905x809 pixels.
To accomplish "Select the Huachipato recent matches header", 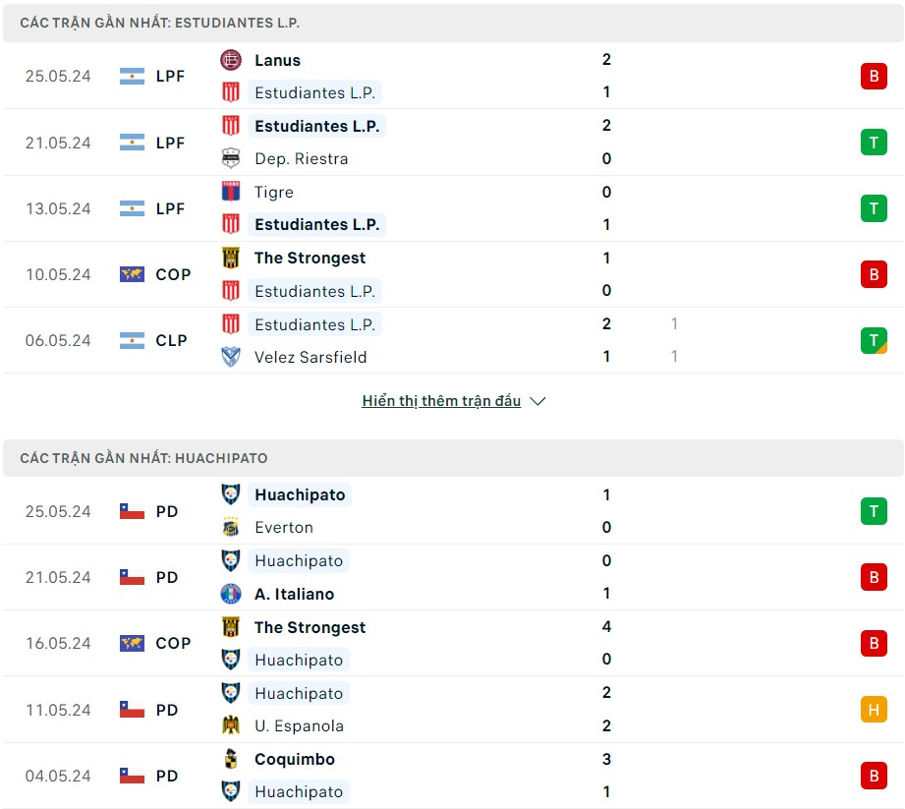I will (x=143, y=458).
